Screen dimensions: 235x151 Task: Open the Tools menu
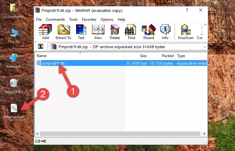[x=73, y=20]
